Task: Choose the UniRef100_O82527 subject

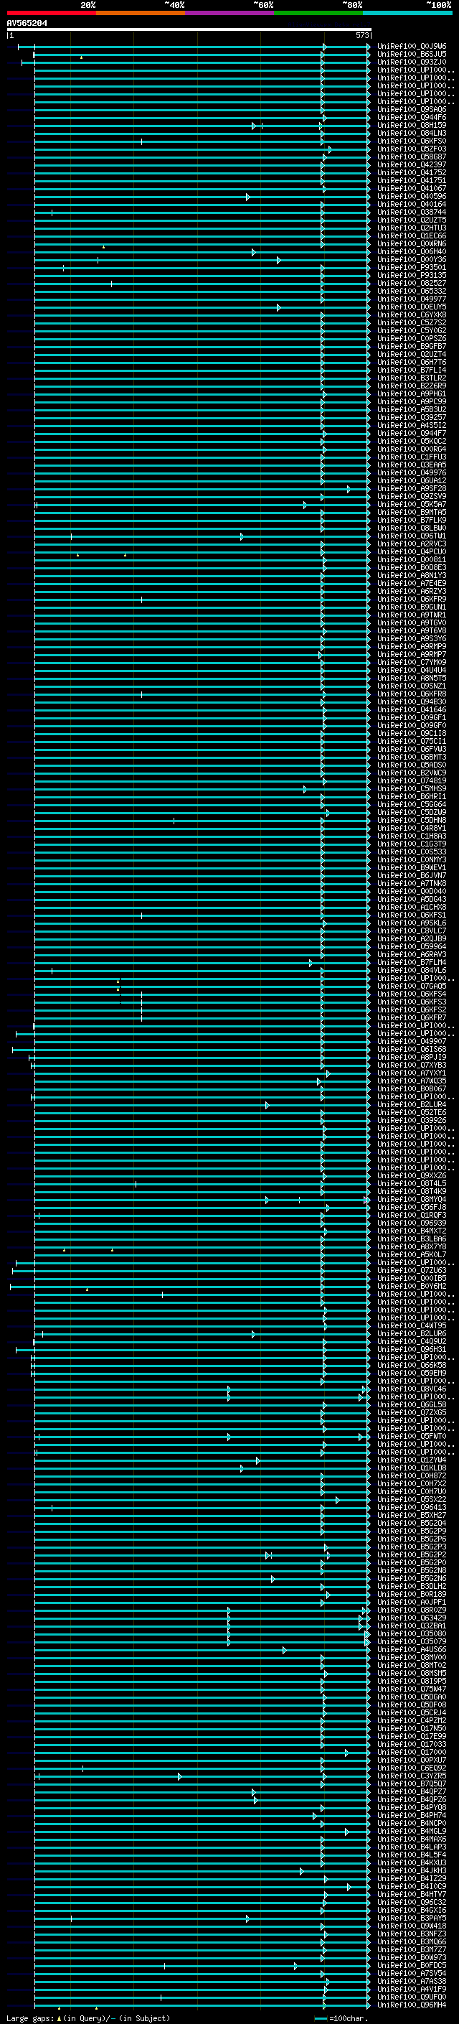Action: tap(412, 284)
